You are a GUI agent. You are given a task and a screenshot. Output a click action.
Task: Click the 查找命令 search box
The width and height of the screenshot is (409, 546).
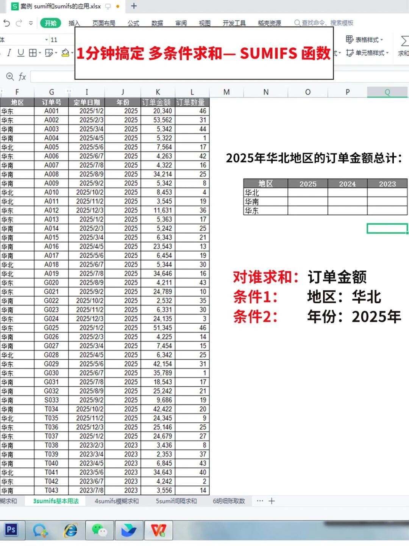pyautogui.click(x=326, y=23)
